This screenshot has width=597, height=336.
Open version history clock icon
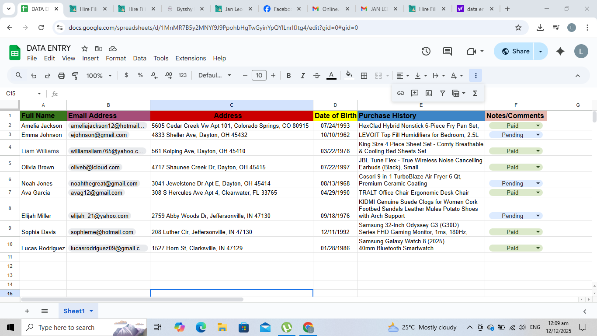(426, 51)
